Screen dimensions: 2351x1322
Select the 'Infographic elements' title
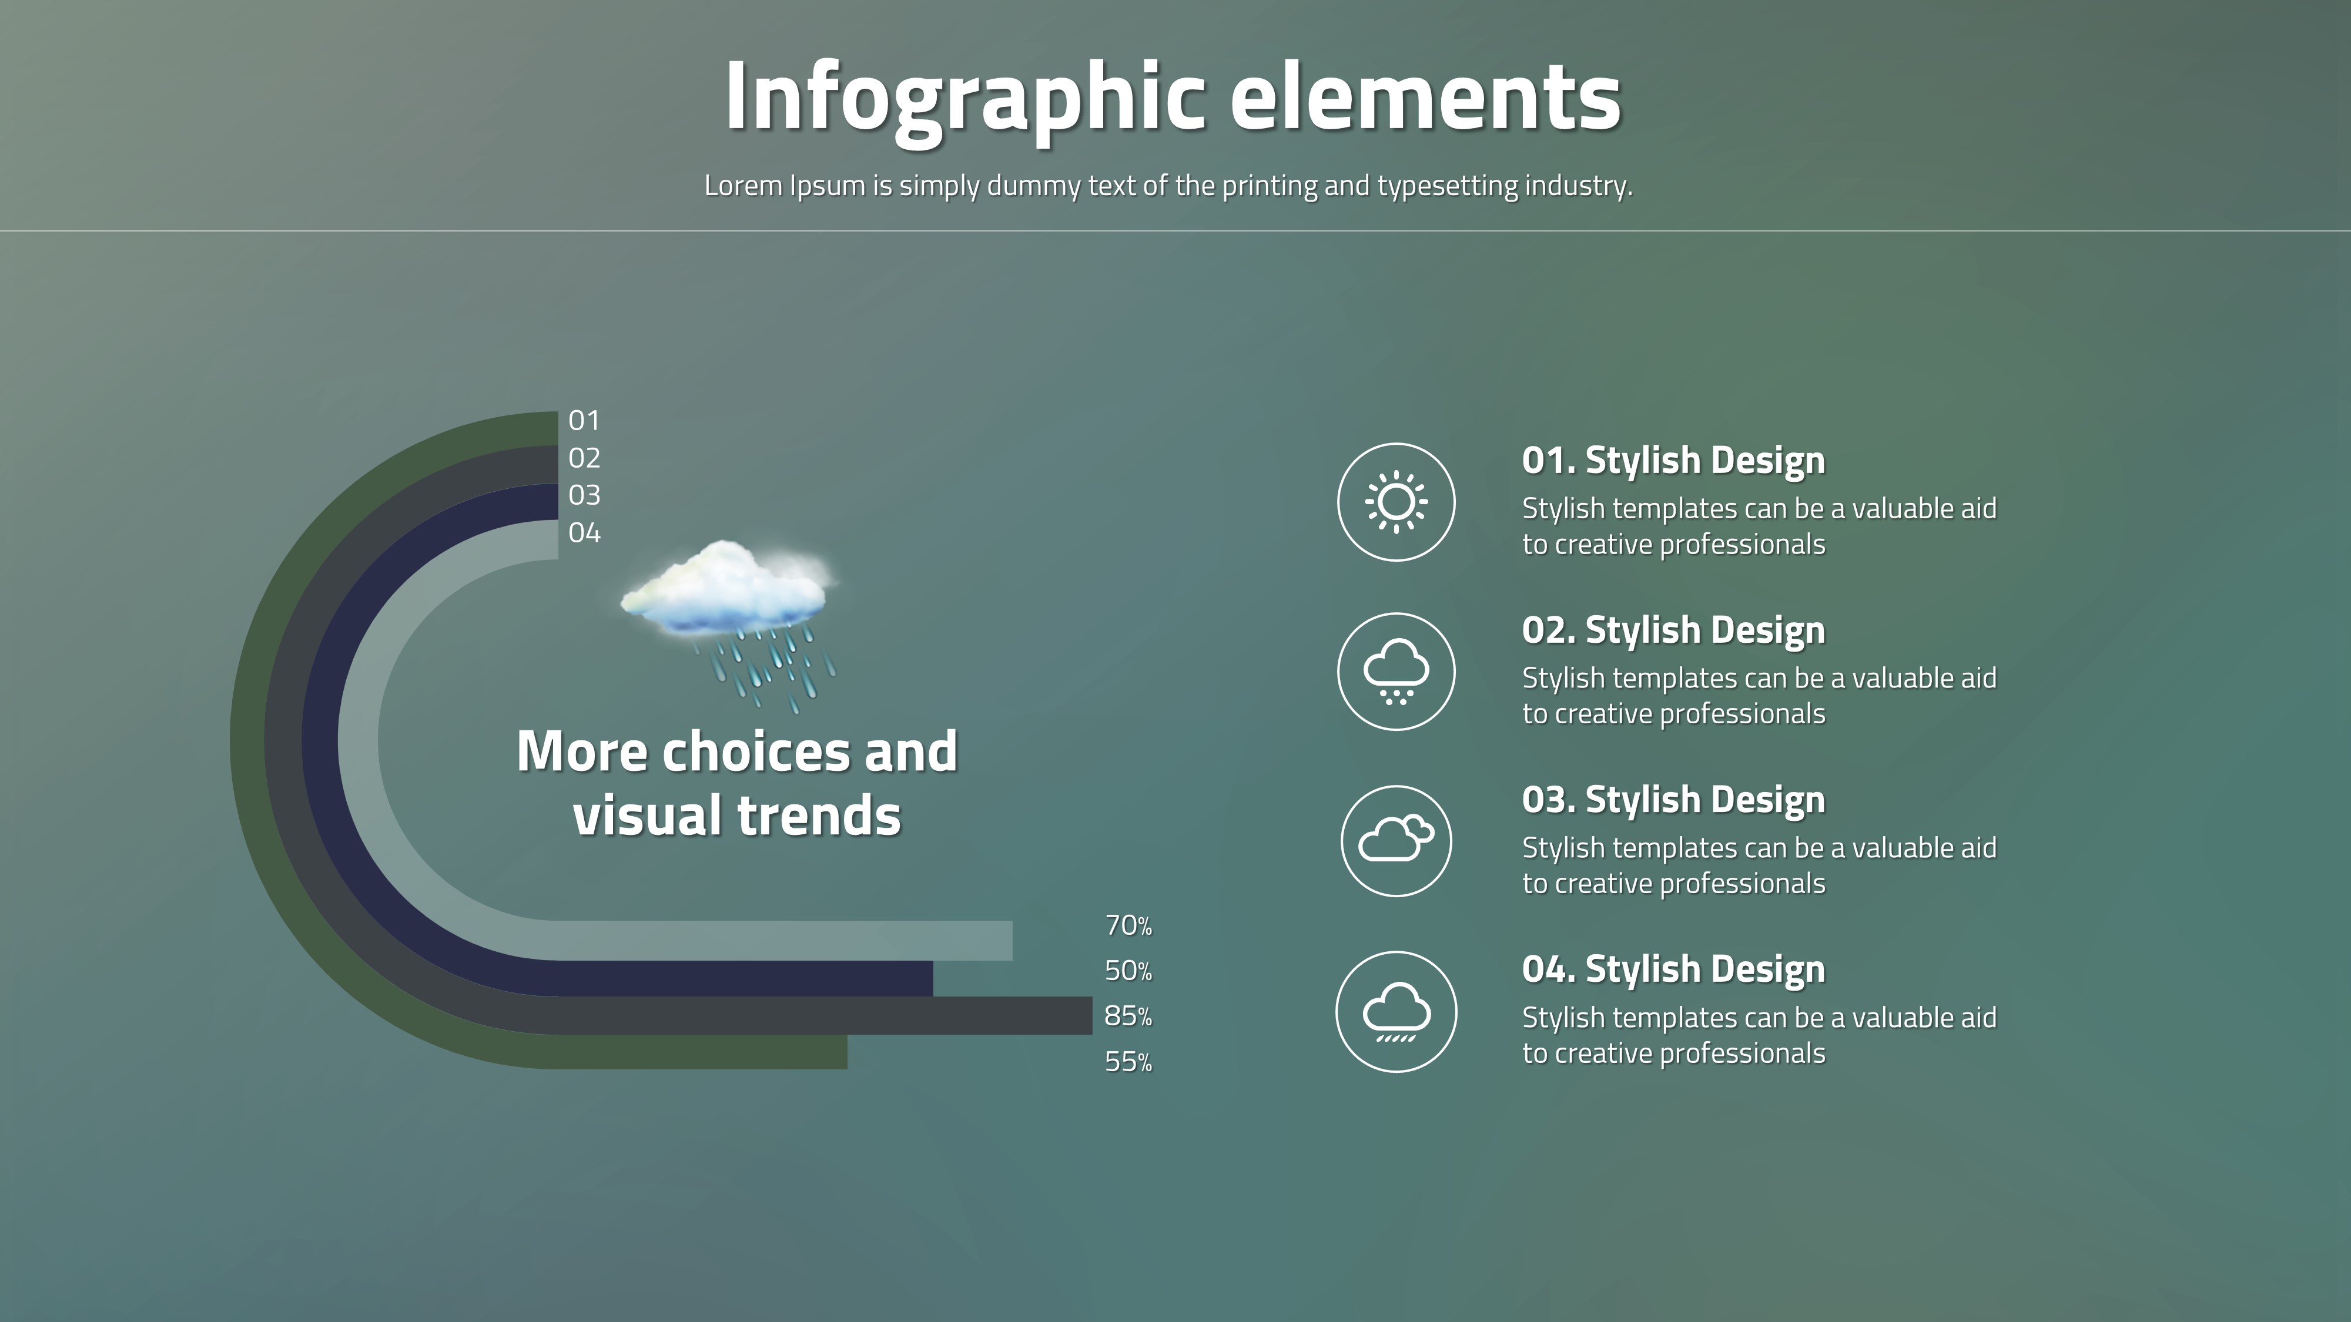pyautogui.click(x=1173, y=96)
